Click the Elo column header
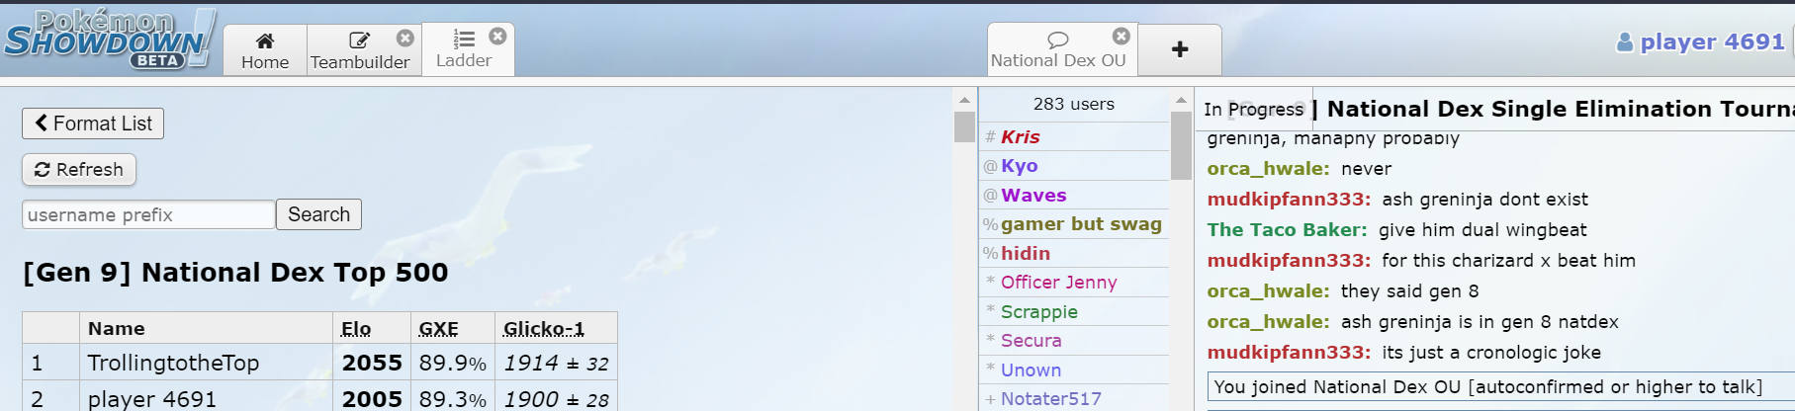 point(356,329)
